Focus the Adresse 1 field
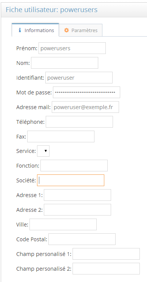Screen dimensions: 147x282 pos(77,195)
